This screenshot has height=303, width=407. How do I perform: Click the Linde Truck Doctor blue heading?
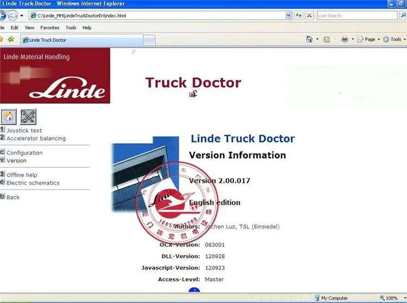pos(243,138)
